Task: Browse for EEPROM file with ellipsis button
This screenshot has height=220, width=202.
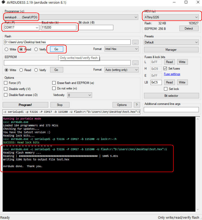Action: click(x=135, y=63)
